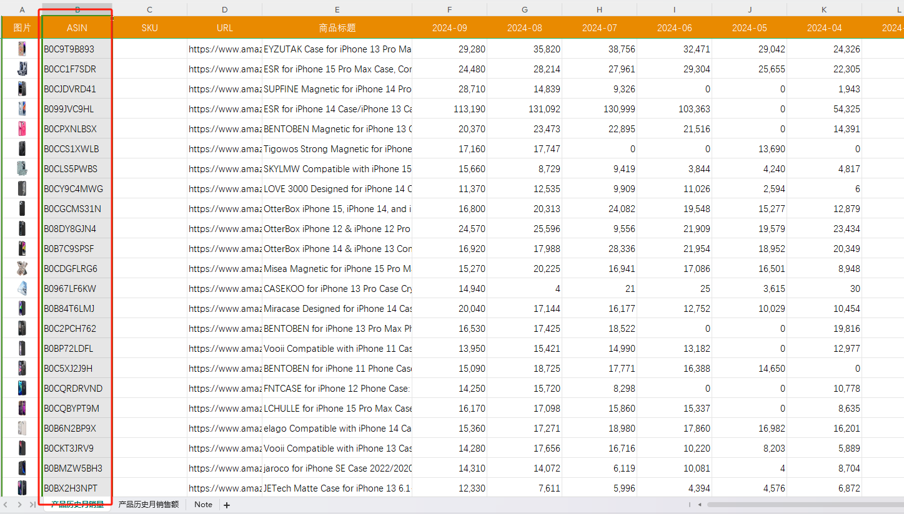
Task: Open Amazon URL for jaroco row
Action: coord(224,468)
